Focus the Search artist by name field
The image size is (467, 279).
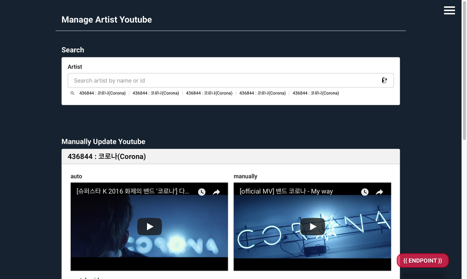[222, 81]
